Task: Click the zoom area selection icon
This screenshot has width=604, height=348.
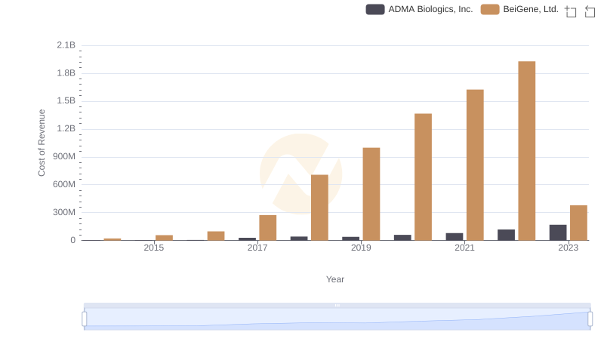Action: (571, 11)
